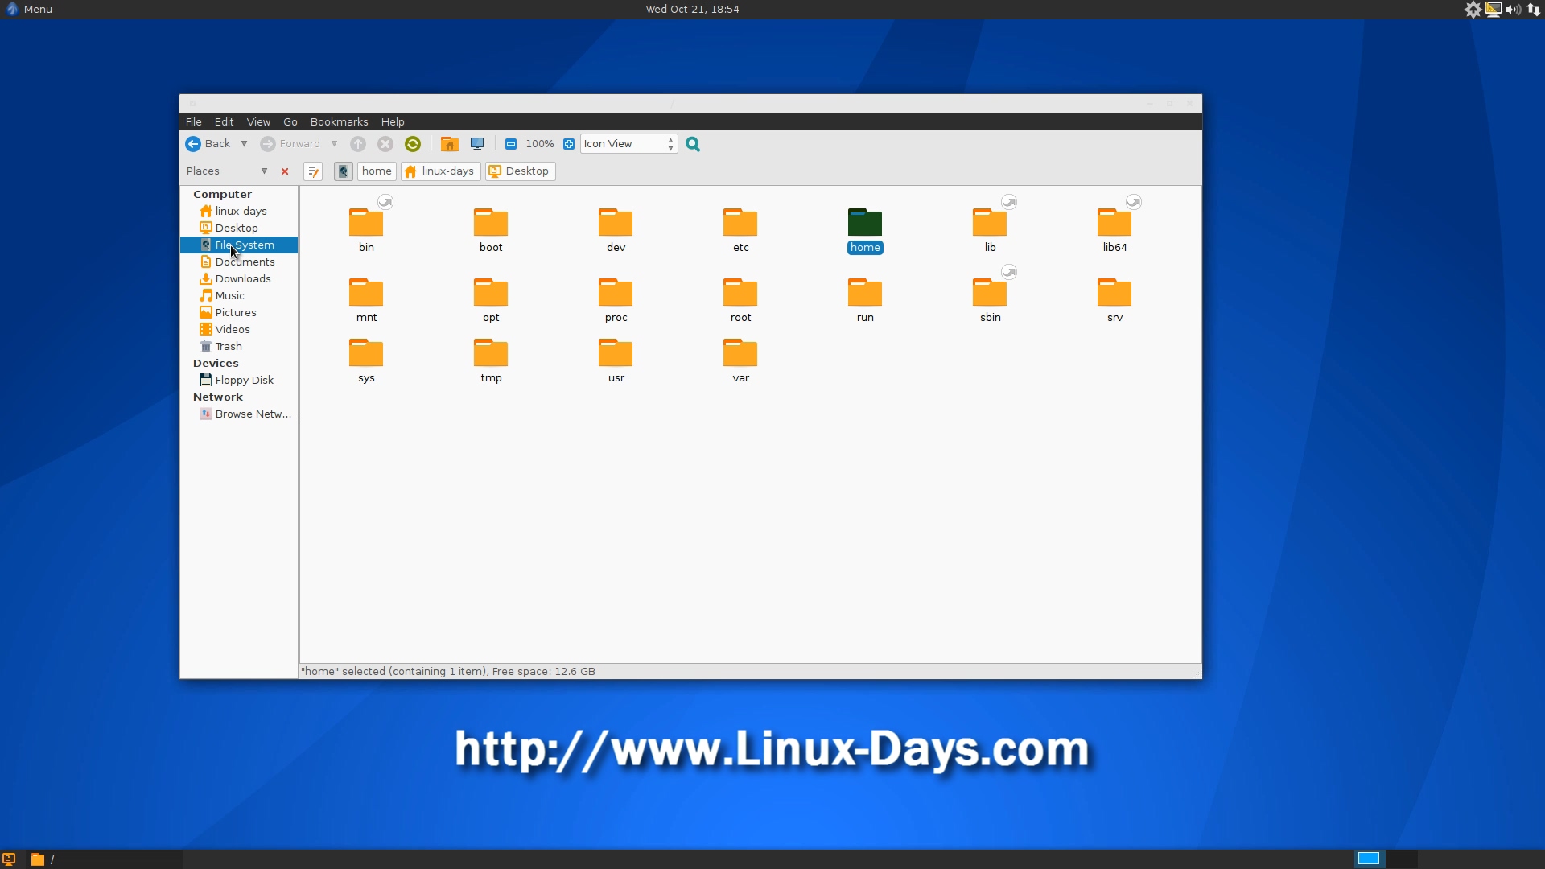Select the lib folder icon
The height and width of the screenshot is (869, 1545).
tap(990, 222)
